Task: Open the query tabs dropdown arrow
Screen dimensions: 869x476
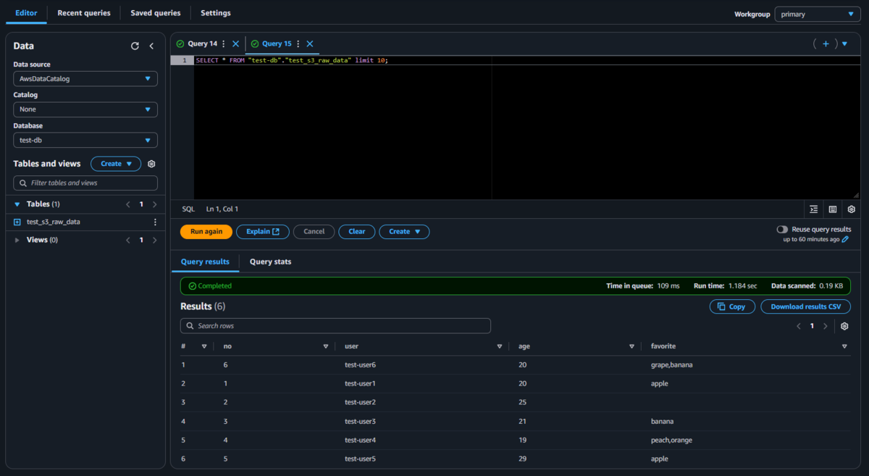Action: [x=844, y=44]
